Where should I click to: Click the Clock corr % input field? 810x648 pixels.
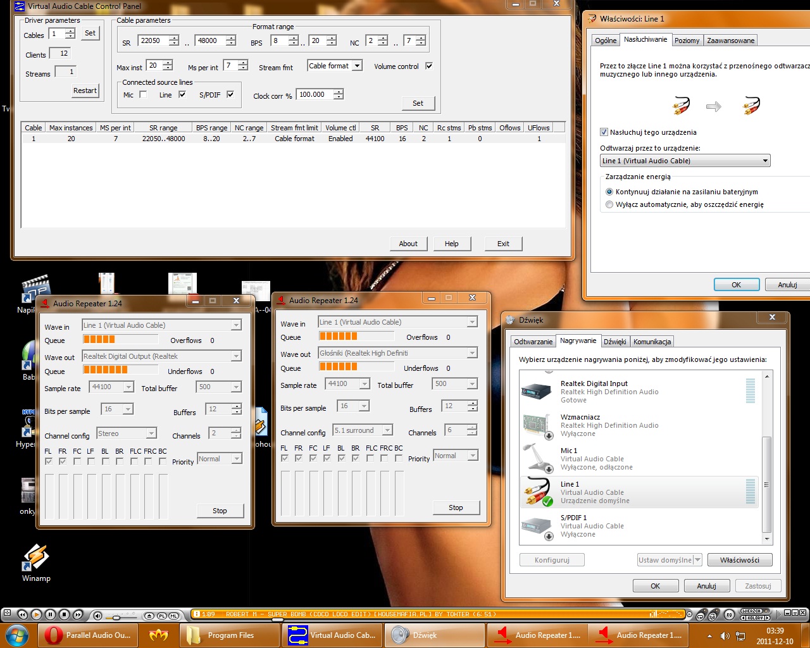314,95
